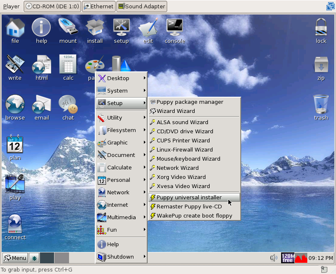This screenshot has height=274, width=336.
Task: Choose Remaster Puppy live-CD
Action: [x=194, y=207]
